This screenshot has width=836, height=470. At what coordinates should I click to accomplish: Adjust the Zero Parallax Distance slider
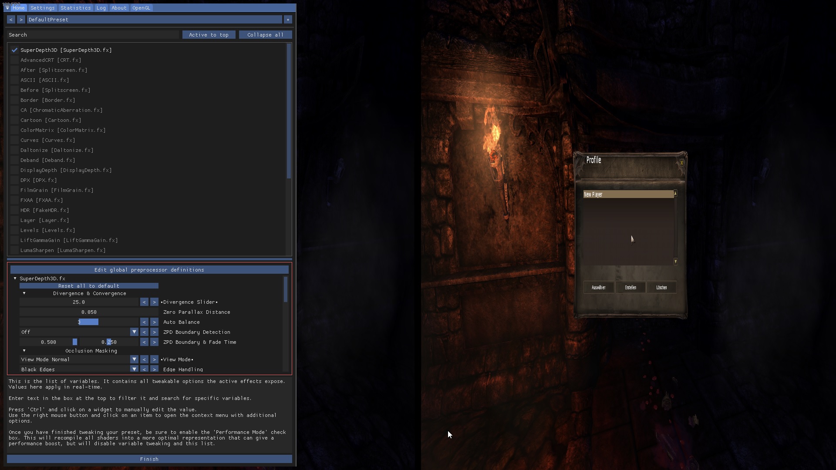point(89,312)
